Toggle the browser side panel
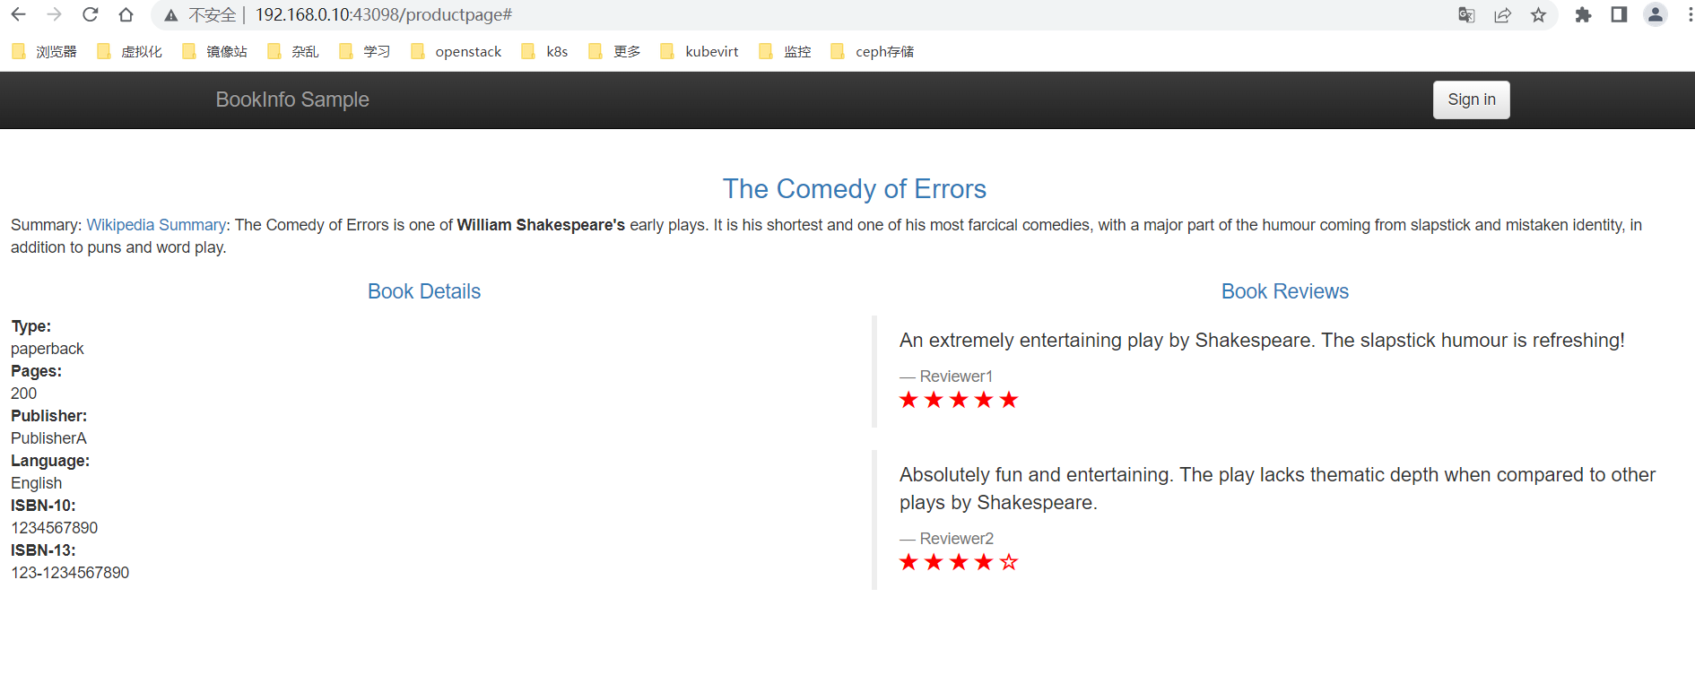Viewport: 1695px width, 675px height. click(x=1619, y=14)
